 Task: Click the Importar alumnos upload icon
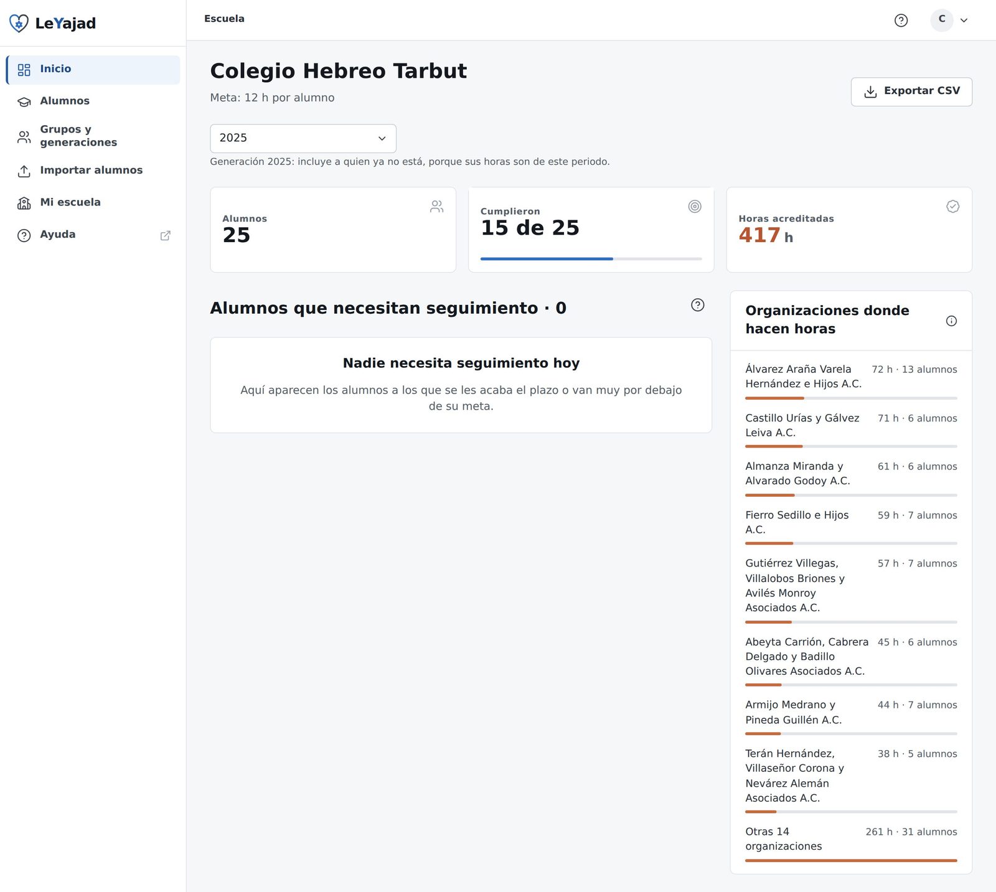pyautogui.click(x=24, y=171)
